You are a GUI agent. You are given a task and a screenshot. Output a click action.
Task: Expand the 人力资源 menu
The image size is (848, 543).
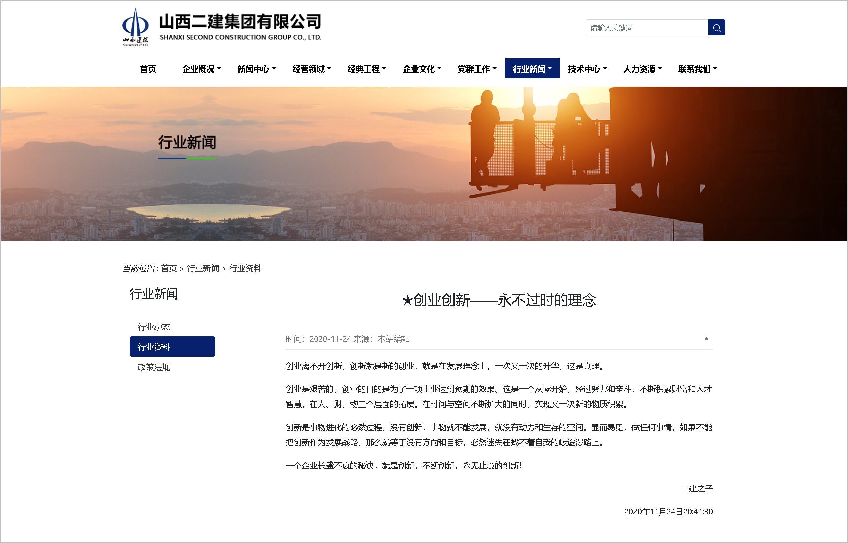[642, 69]
